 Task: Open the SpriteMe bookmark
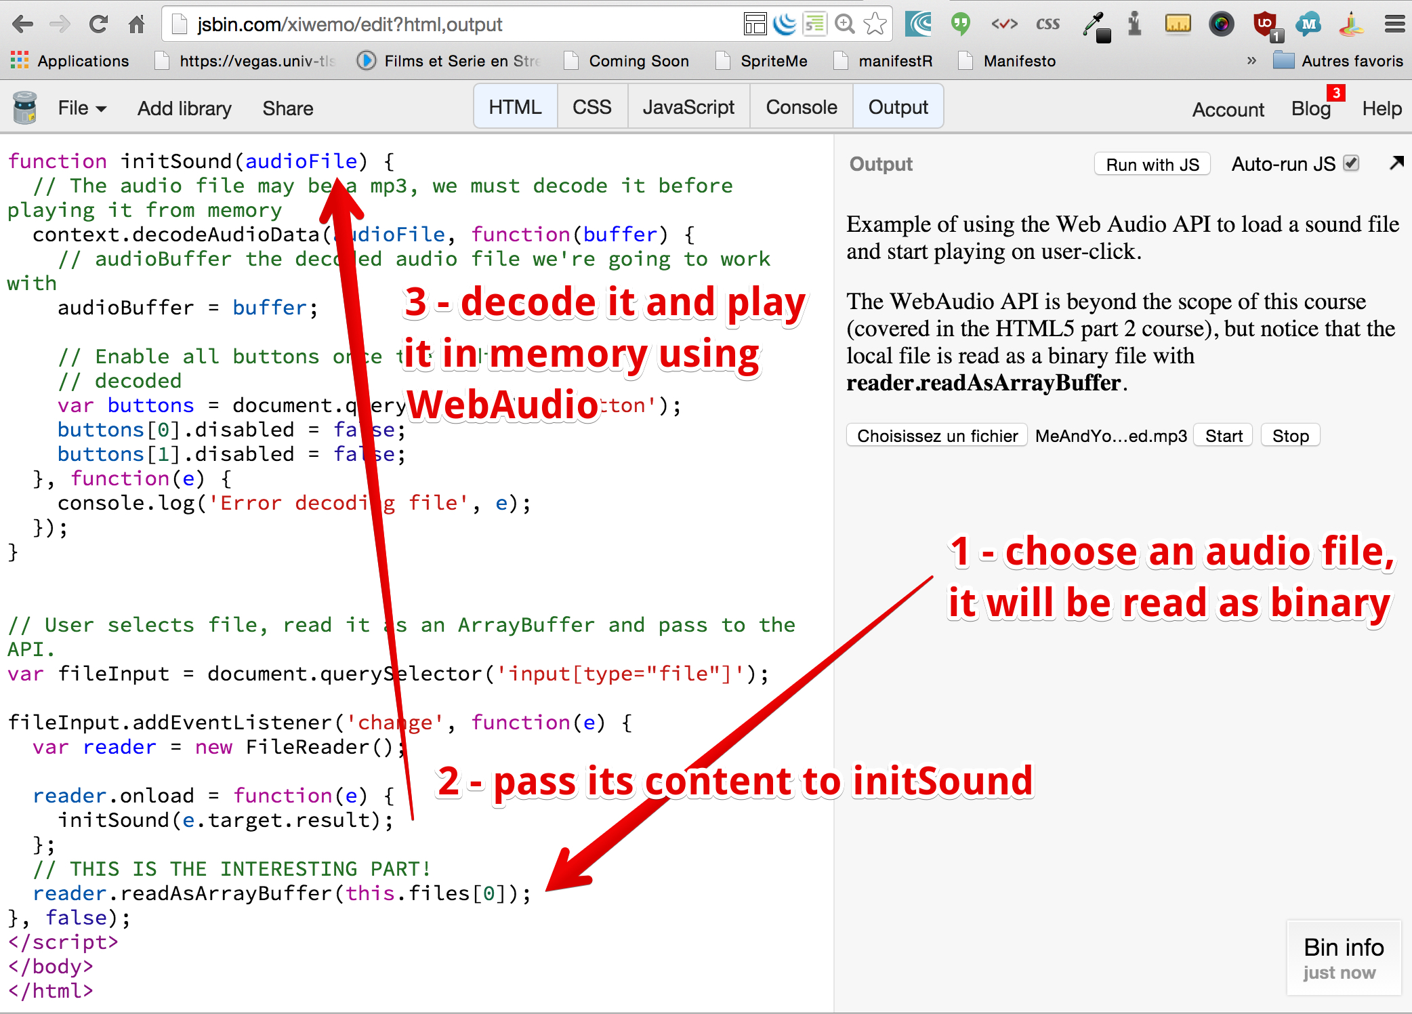(x=762, y=60)
